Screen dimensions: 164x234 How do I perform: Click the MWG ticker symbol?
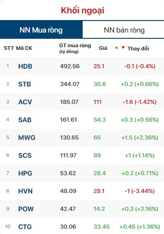pos(27,138)
